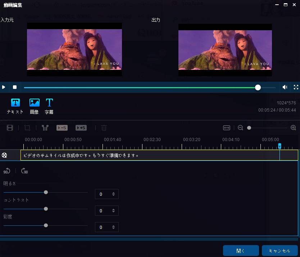Screen dimensions: 300x257
Task: Add a 画像 image overlay
Action: 35,106
